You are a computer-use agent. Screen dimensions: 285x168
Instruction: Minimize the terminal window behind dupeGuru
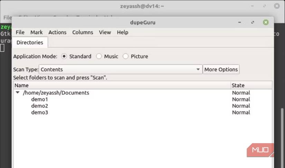pyautogui.click(x=252, y=6)
